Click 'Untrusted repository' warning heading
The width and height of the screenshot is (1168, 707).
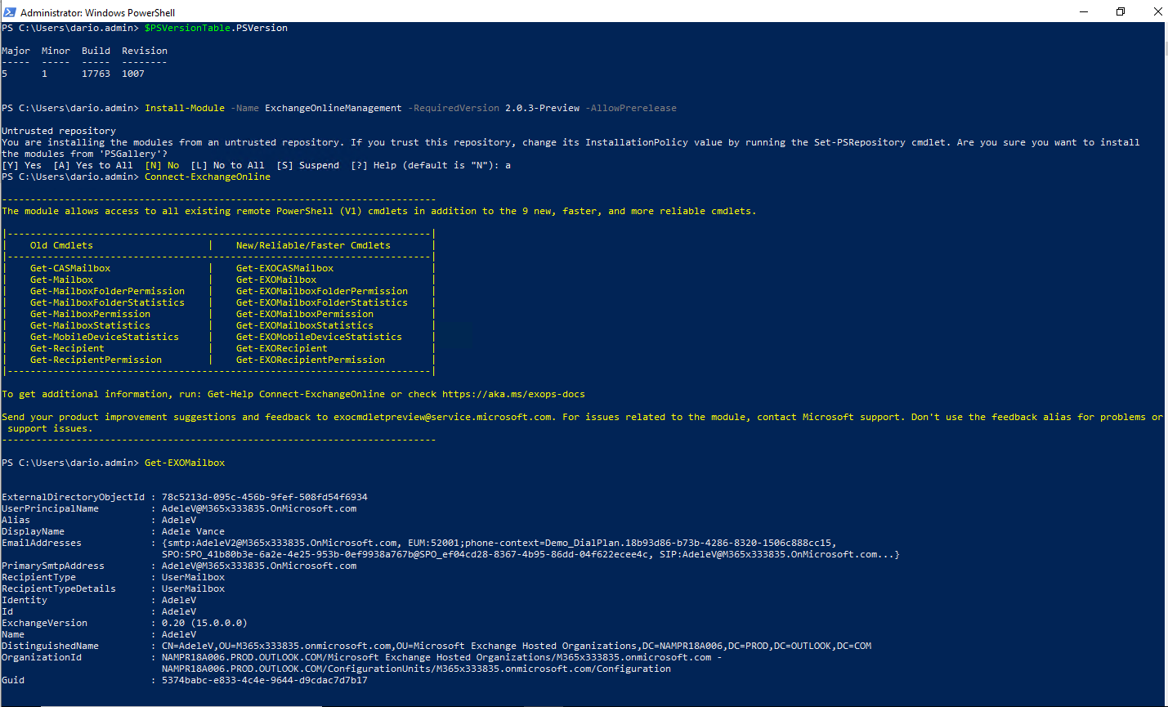(59, 131)
